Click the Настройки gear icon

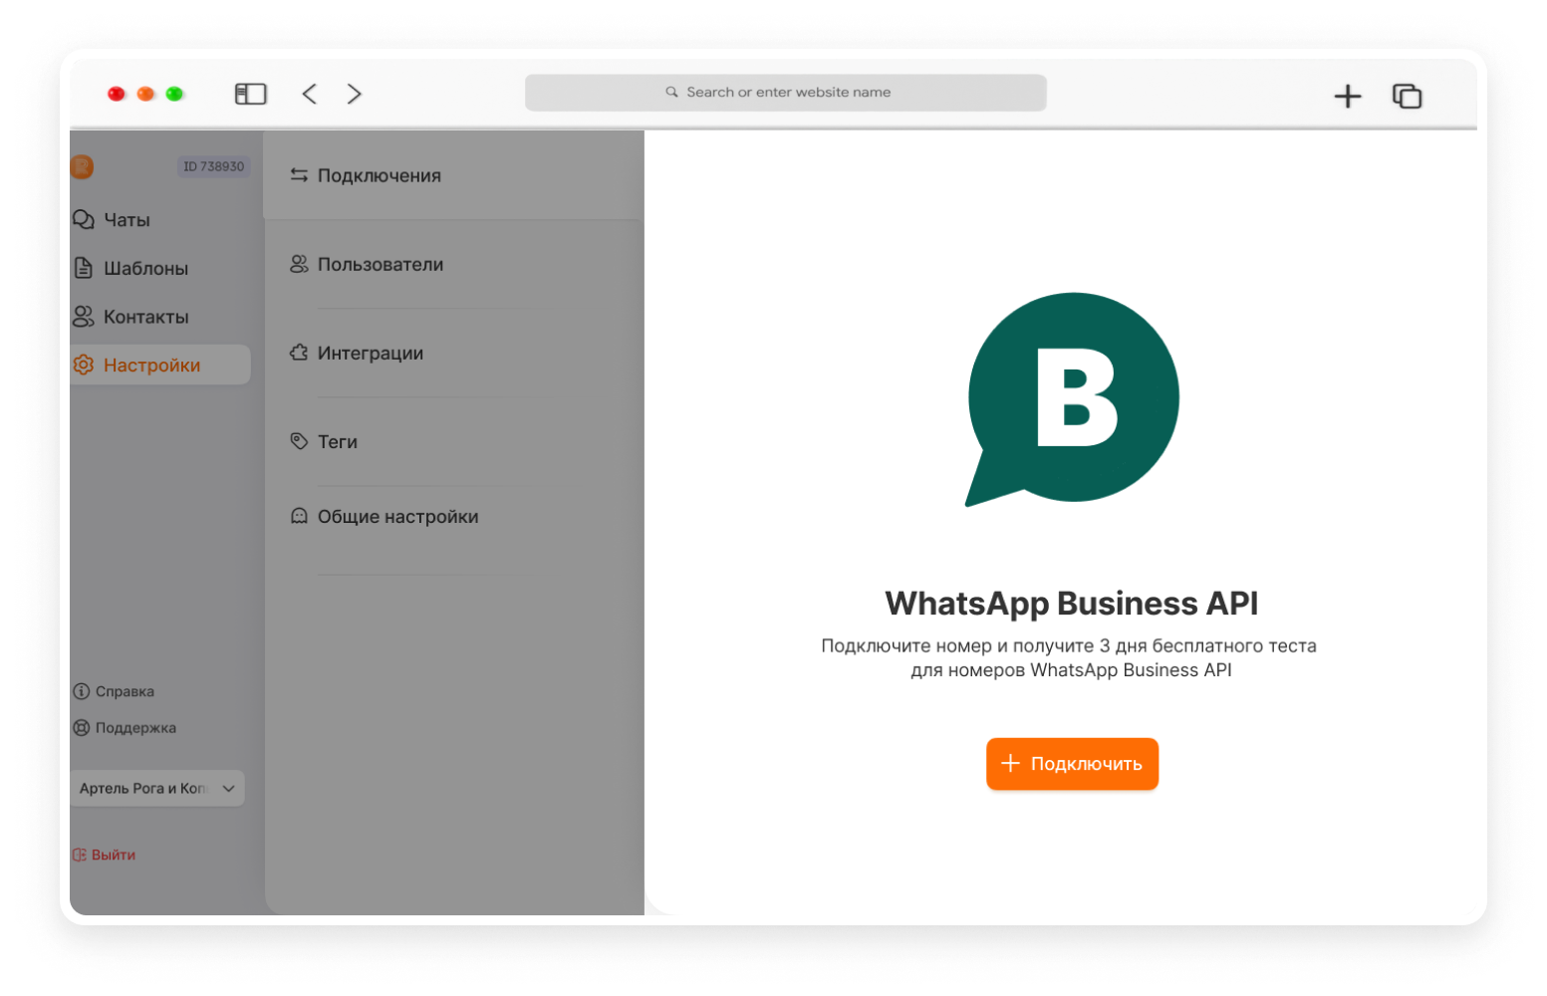[84, 365]
